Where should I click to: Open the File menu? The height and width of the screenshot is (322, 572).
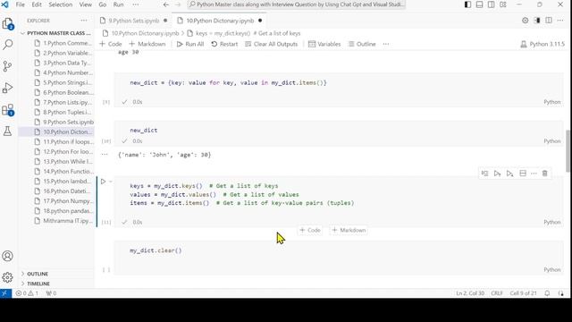21,4
